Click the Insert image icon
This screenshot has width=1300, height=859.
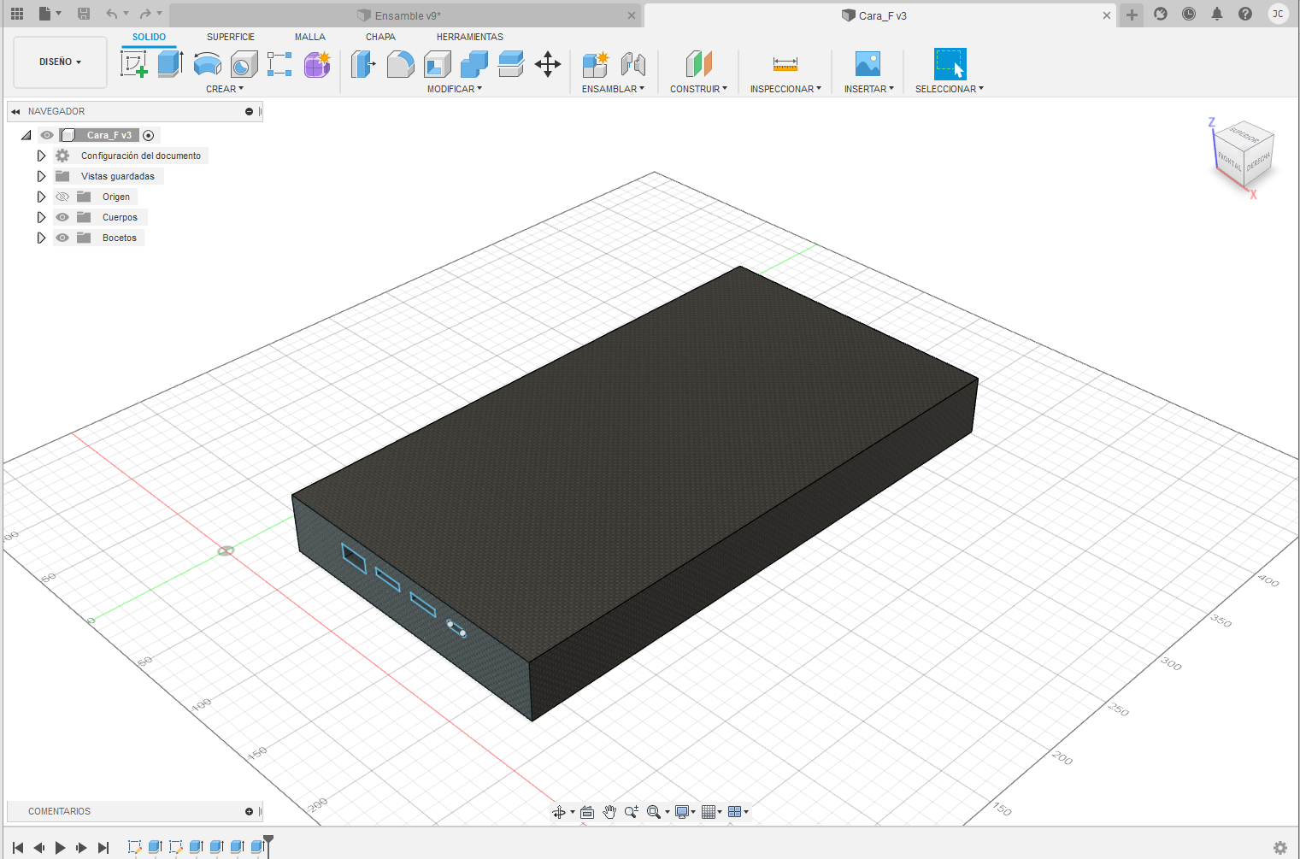coord(868,64)
